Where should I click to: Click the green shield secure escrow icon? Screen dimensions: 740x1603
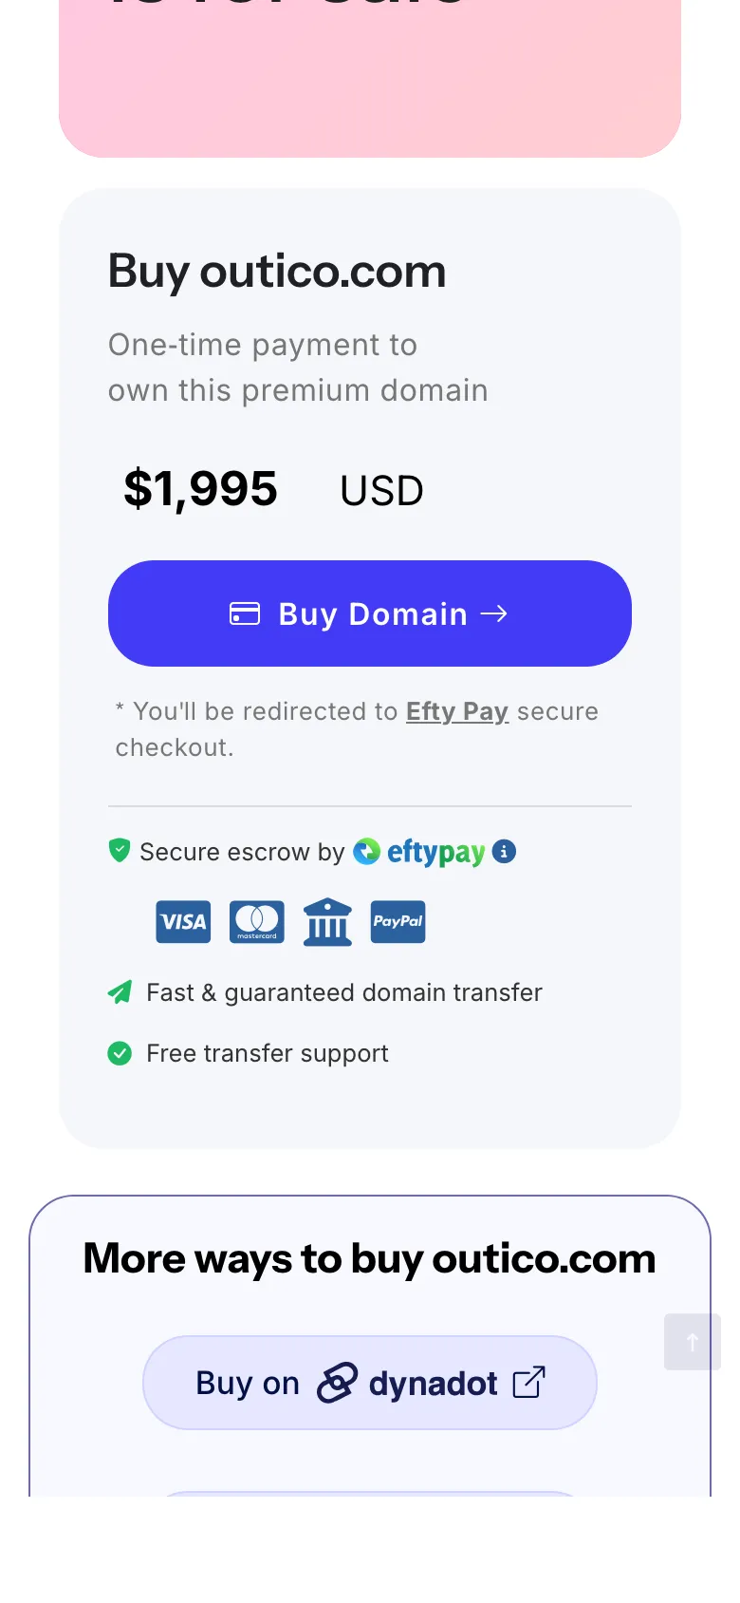pyautogui.click(x=120, y=851)
